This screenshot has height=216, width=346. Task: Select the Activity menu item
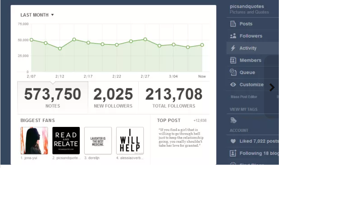[253, 48]
